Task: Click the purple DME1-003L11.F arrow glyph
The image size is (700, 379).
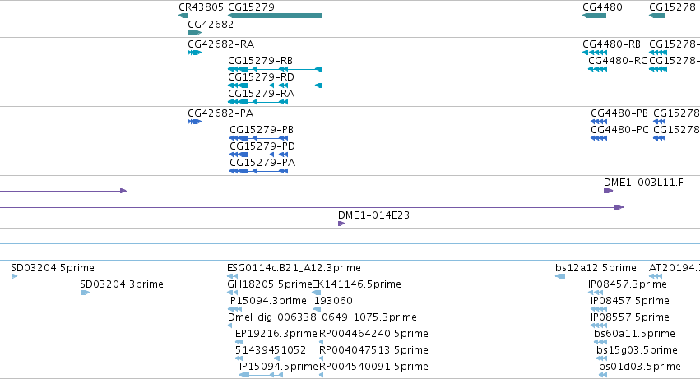Action: click(608, 191)
